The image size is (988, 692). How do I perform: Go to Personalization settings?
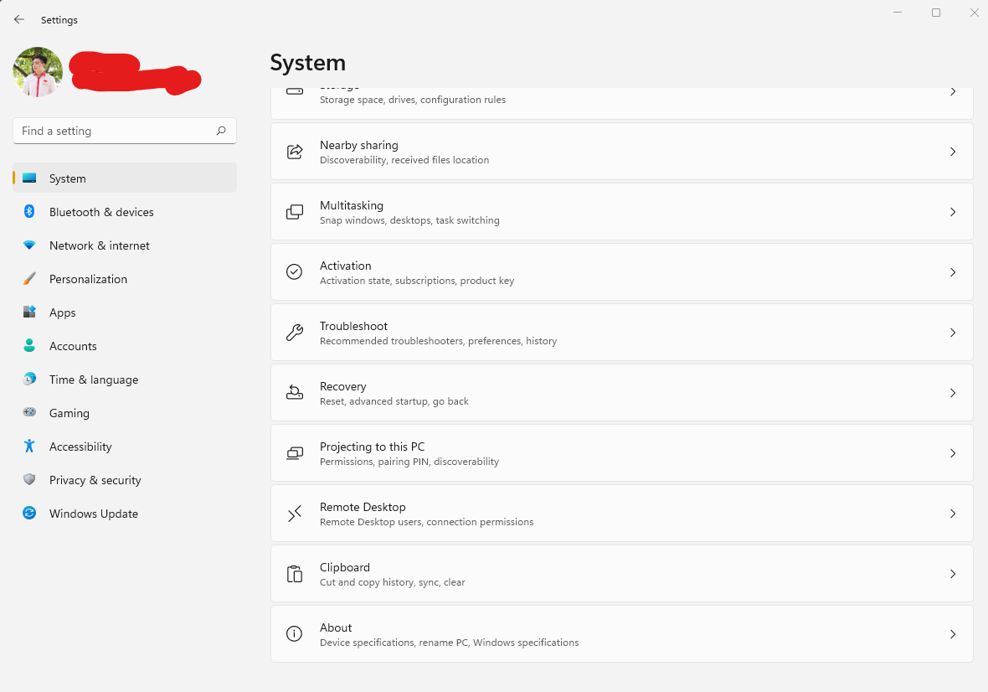88,279
